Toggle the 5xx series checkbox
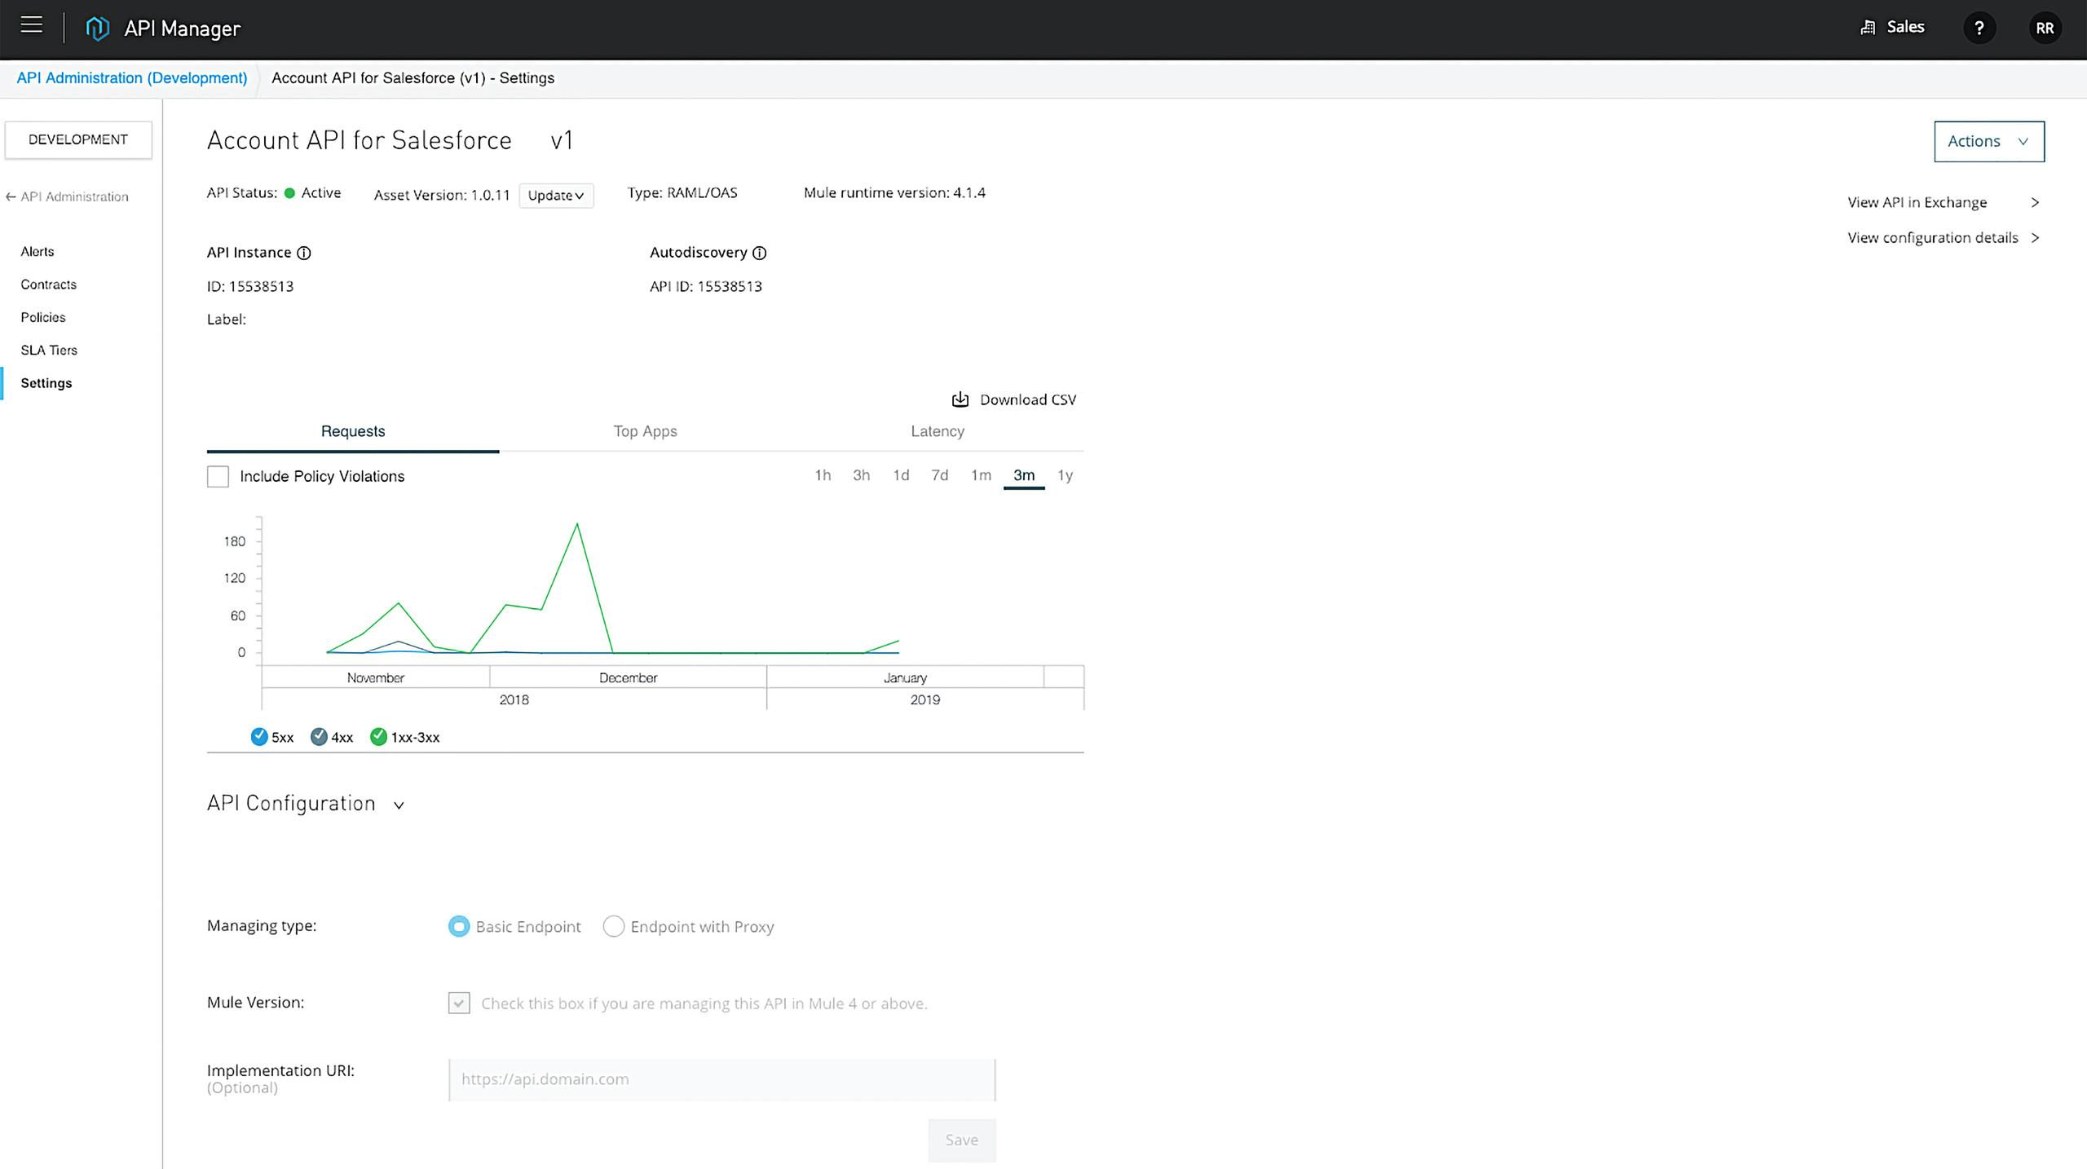 [259, 737]
